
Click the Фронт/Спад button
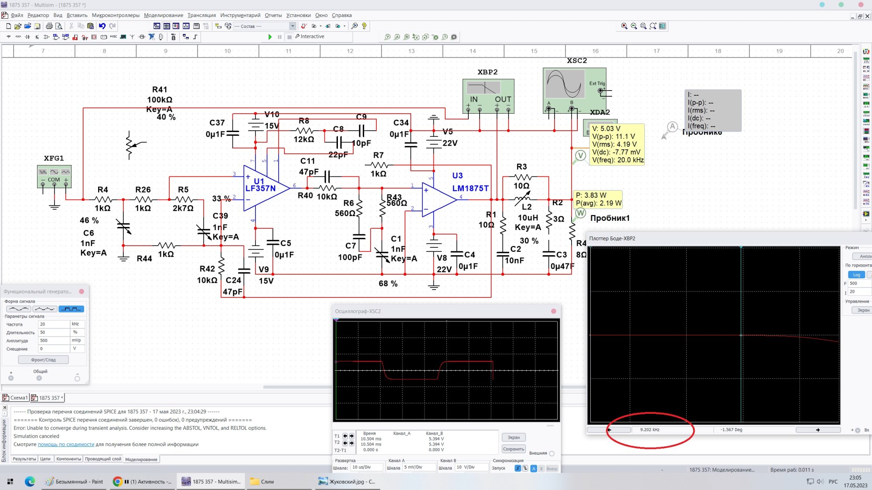[x=43, y=360]
